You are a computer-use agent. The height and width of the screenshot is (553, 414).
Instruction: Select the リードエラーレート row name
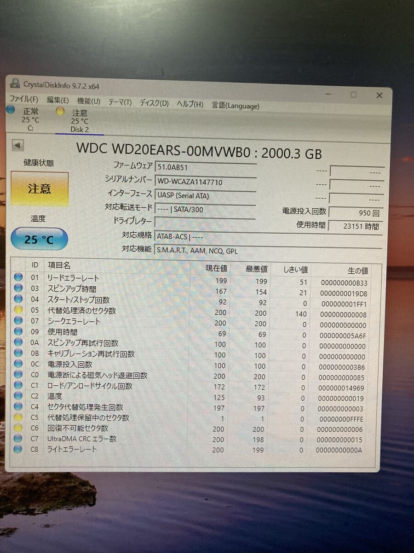(73, 278)
